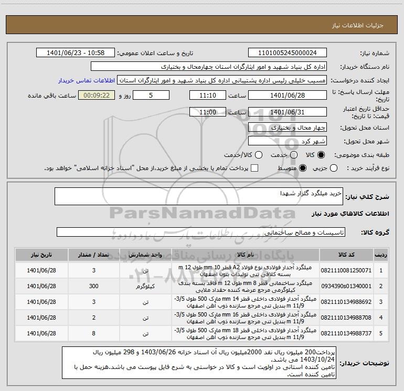Click row 5 product name, rebar diameter 18 mm
The height and width of the screenshot is (391, 404).
(x=246, y=333)
